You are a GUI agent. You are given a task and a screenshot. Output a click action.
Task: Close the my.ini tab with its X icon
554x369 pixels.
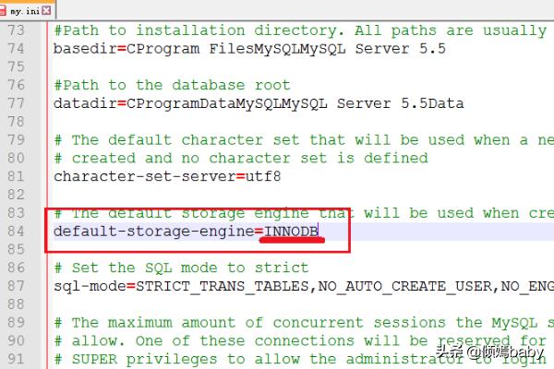(x=46, y=10)
